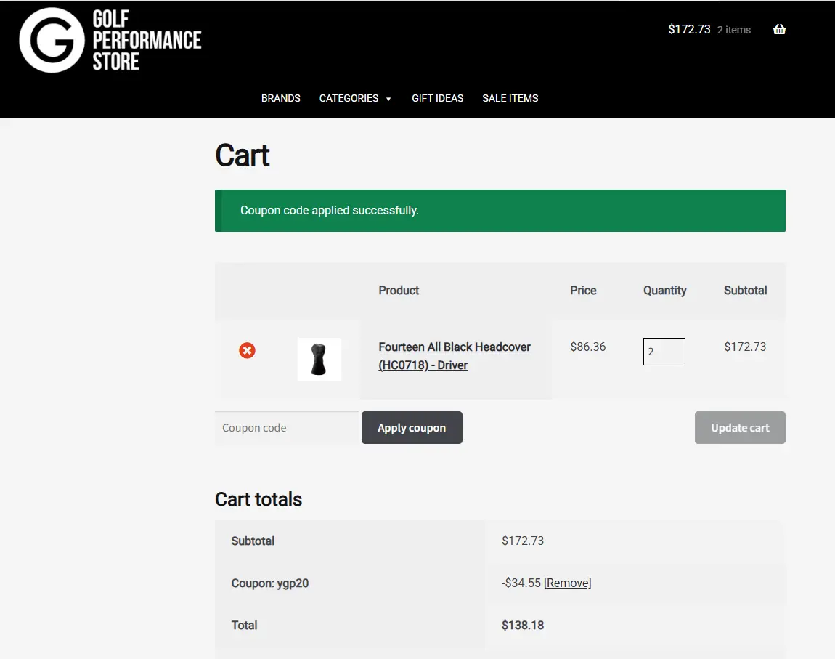Click the green coupon applied success notice

tap(500, 211)
